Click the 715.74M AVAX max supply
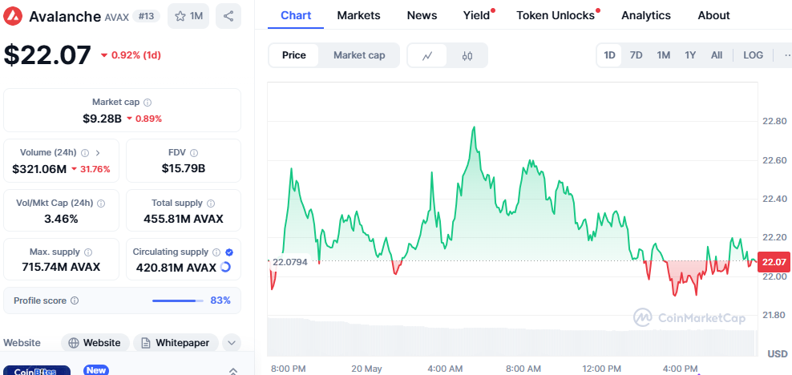The height and width of the screenshot is (375, 792). pyautogui.click(x=61, y=267)
